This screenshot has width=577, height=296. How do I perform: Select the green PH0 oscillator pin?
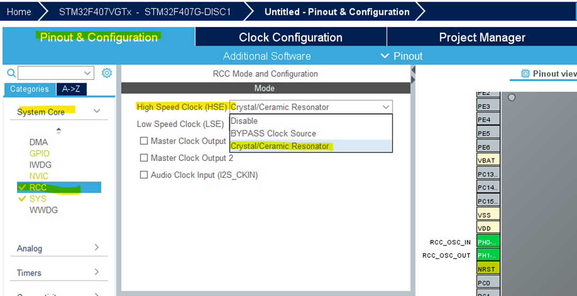coord(488,242)
